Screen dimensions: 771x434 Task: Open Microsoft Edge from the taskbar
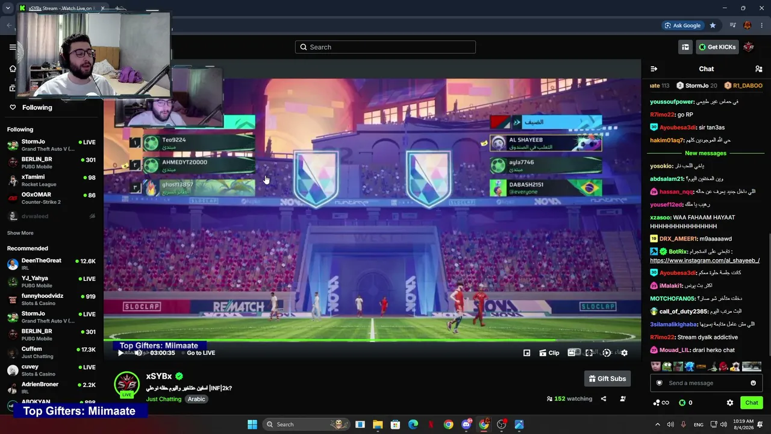point(413,424)
